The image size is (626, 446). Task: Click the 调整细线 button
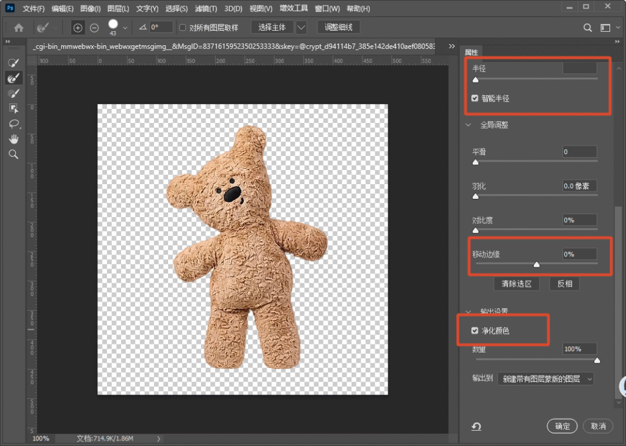339,28
